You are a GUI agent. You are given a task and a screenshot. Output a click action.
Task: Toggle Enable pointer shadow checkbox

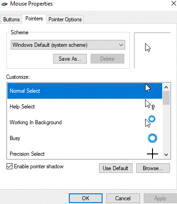click(9, 166)
